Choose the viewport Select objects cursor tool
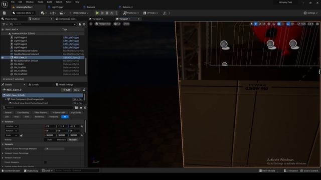 click(x=252, y=24)
